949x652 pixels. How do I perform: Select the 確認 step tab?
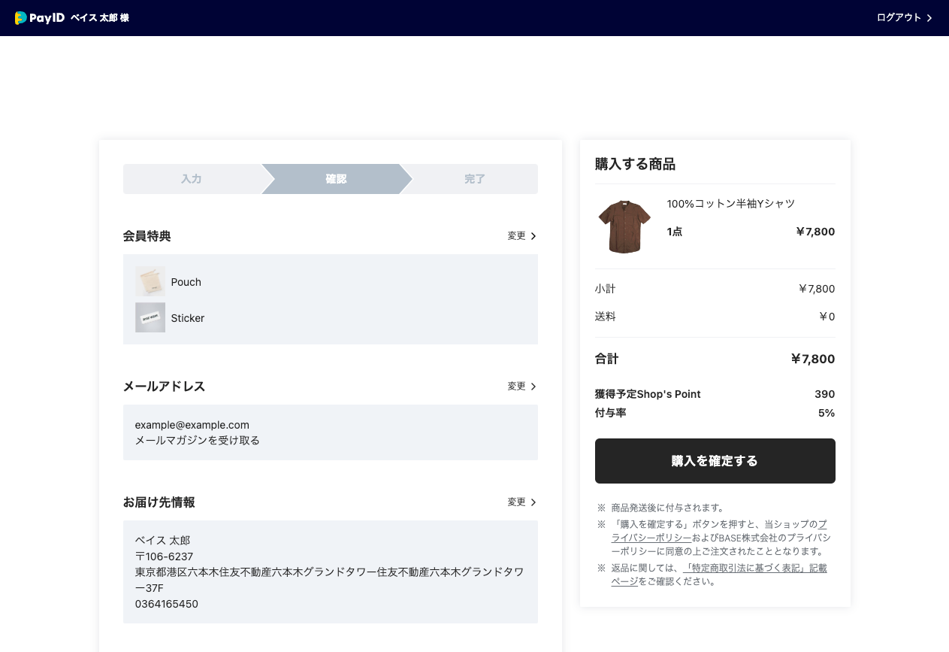336,179
